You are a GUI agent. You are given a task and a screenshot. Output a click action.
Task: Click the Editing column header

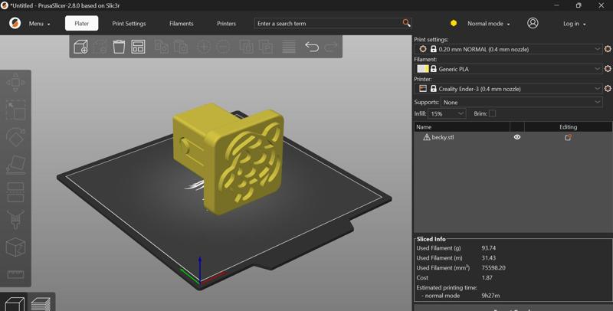pos(568,127)
